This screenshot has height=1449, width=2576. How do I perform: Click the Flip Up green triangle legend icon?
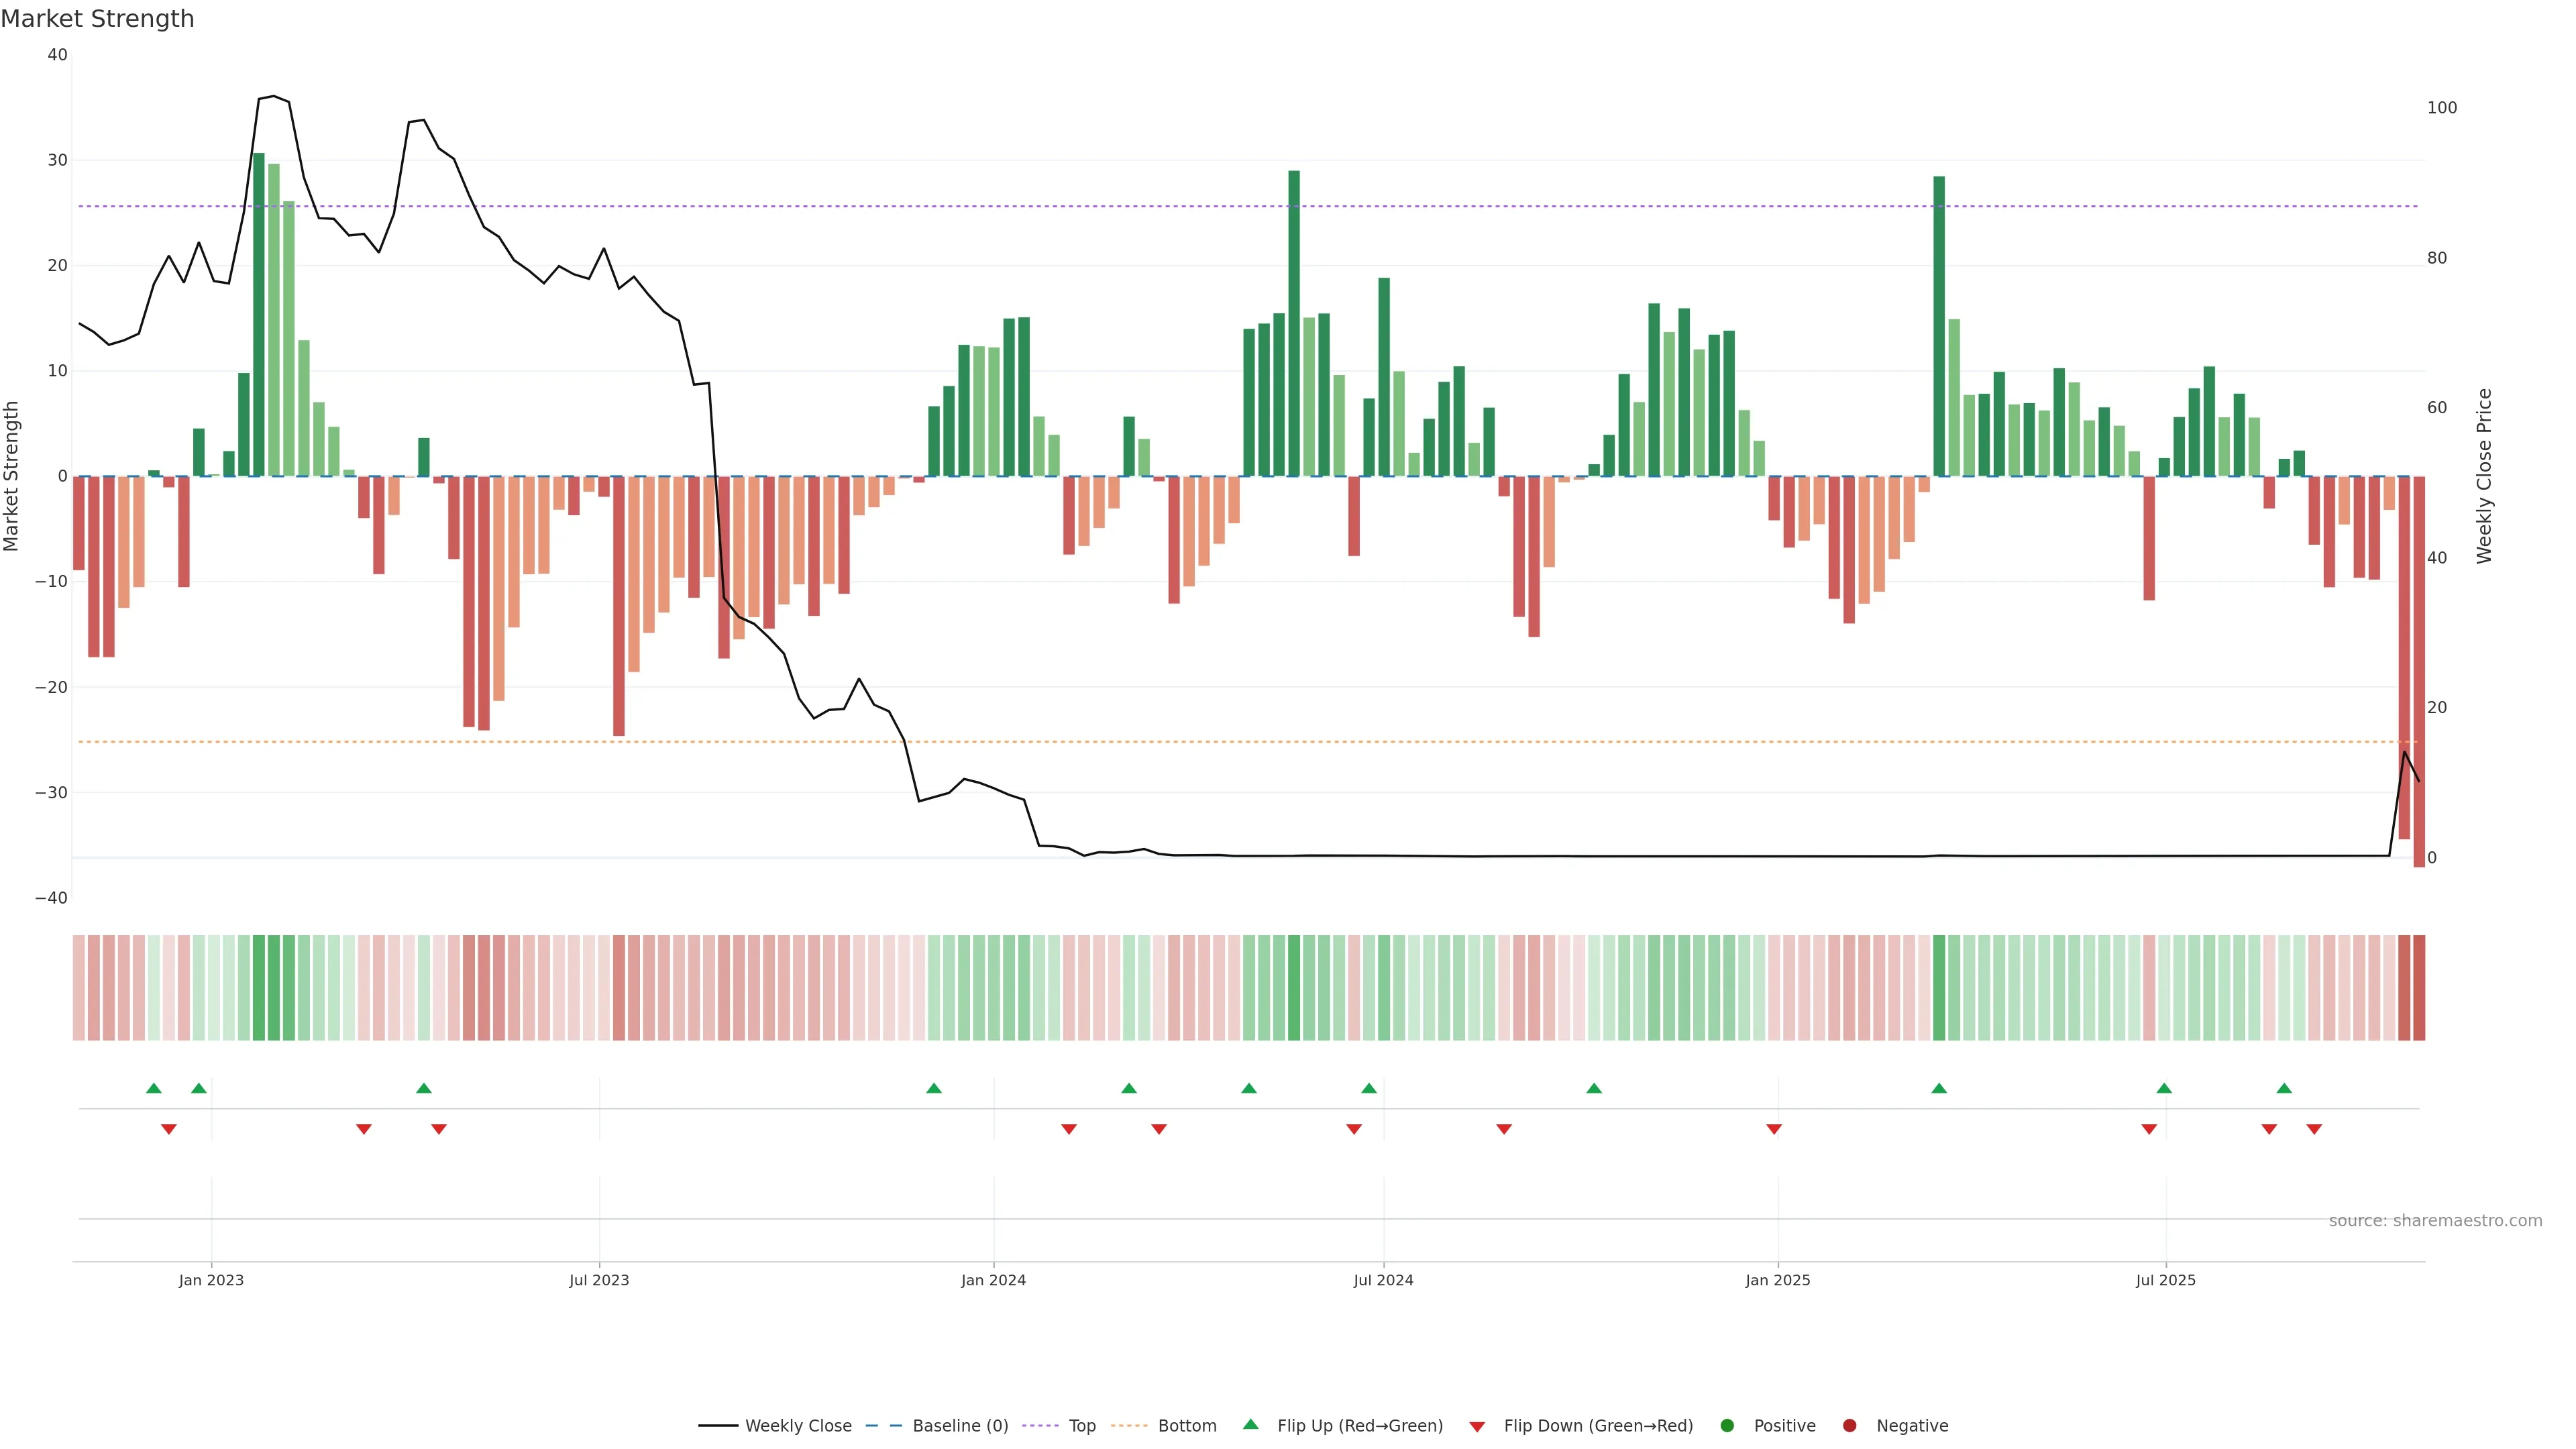(x=1250, y=1424)
